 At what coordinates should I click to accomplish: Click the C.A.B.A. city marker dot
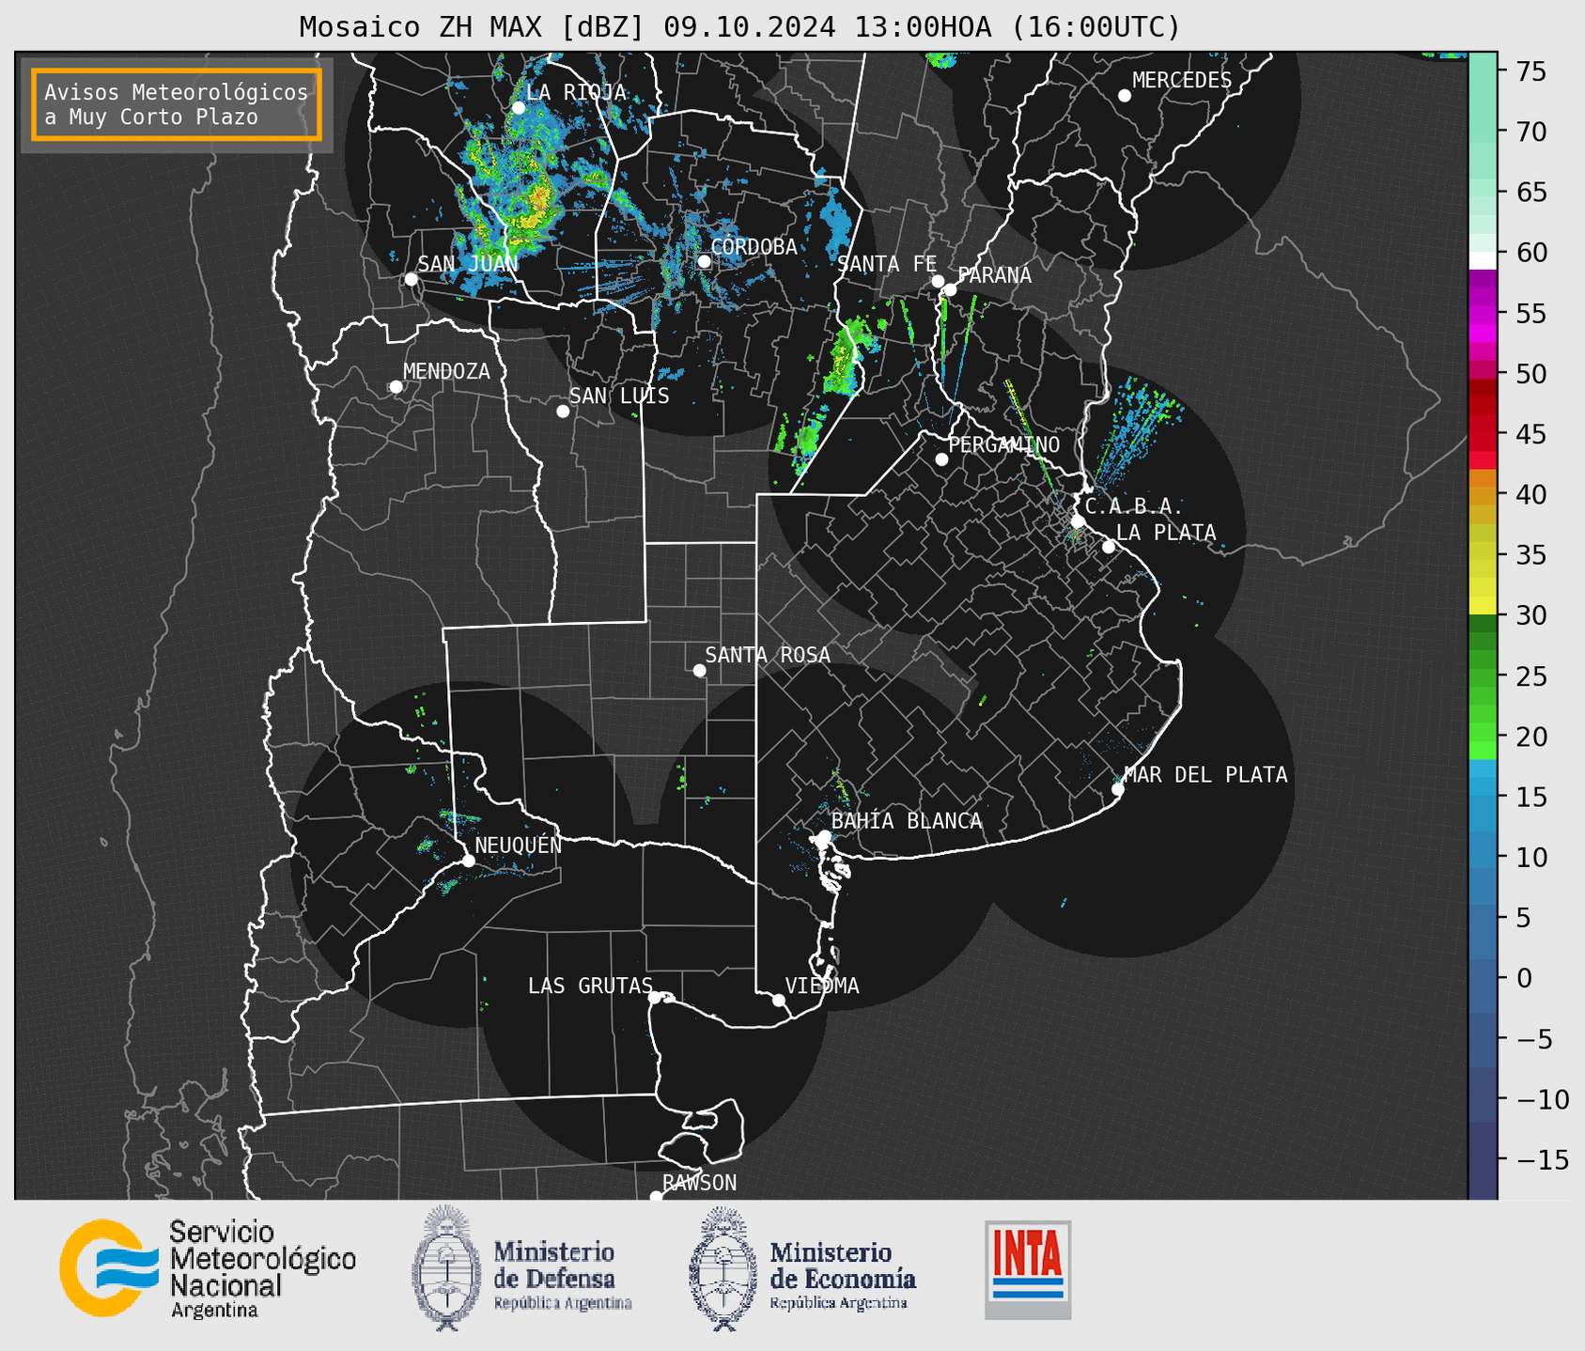pyautogui.click(x=1078, y=521)
